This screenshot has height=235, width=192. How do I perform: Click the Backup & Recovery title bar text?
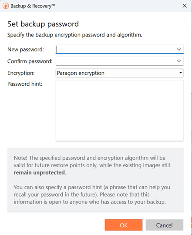[33, 6]
